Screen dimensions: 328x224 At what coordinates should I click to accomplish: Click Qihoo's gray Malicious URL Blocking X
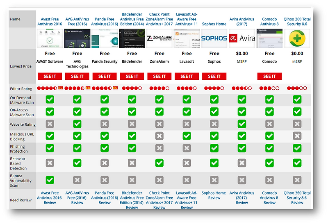point(297,136)
